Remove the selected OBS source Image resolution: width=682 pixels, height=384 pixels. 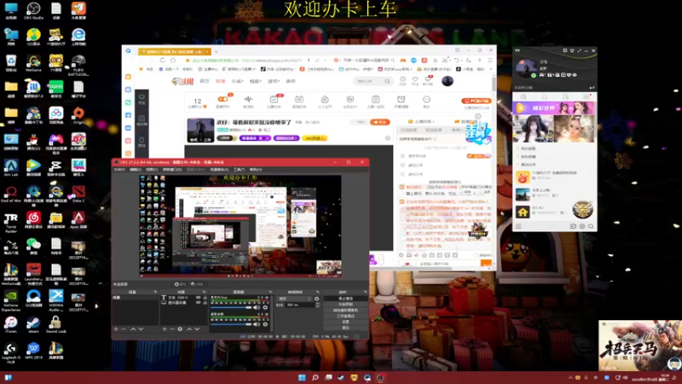(172, 329)
